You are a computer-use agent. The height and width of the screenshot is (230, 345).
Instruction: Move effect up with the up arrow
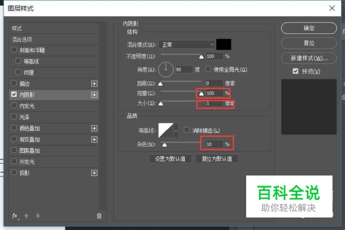click(x=26, y=215)
